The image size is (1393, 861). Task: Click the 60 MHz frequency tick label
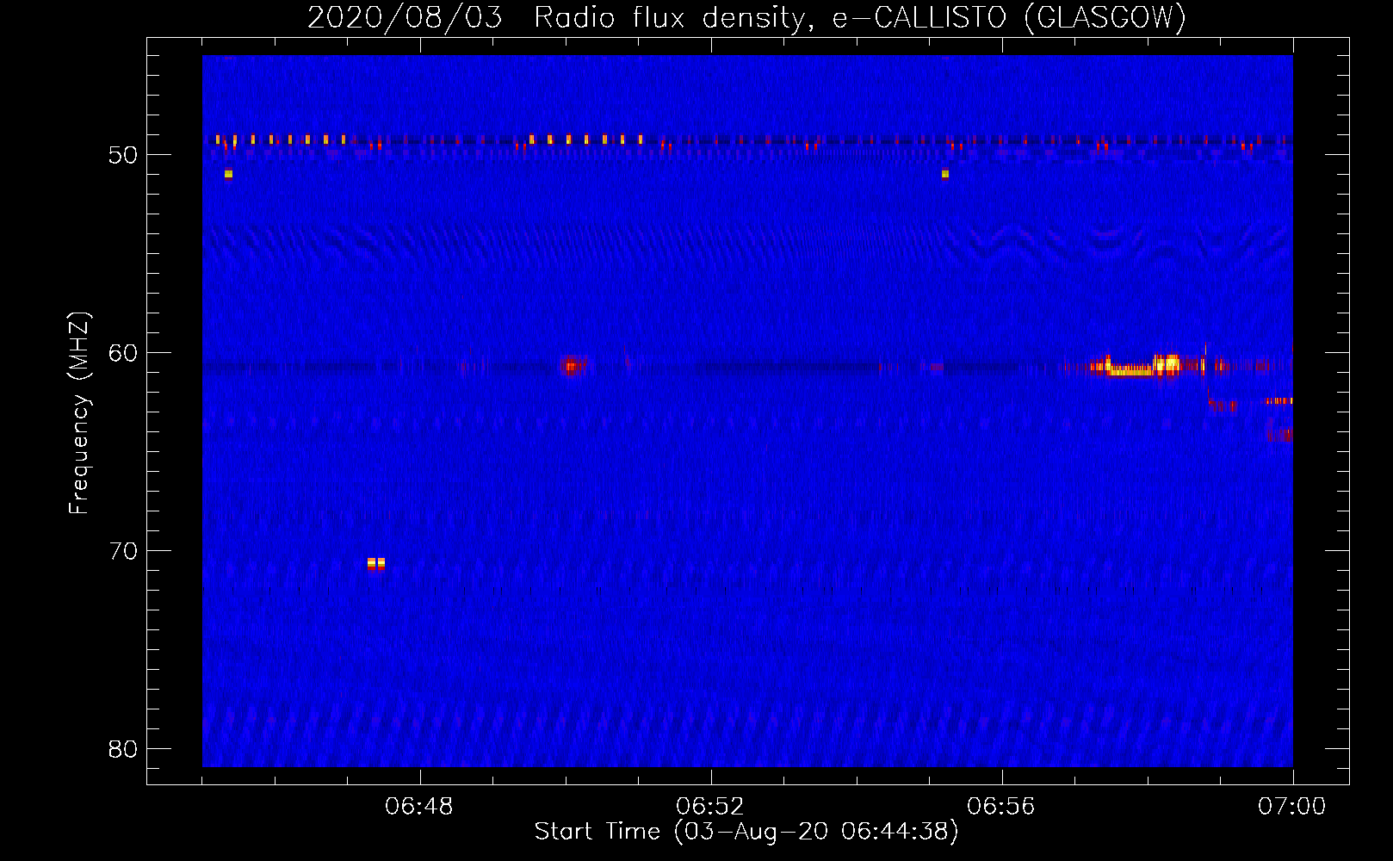123,353
